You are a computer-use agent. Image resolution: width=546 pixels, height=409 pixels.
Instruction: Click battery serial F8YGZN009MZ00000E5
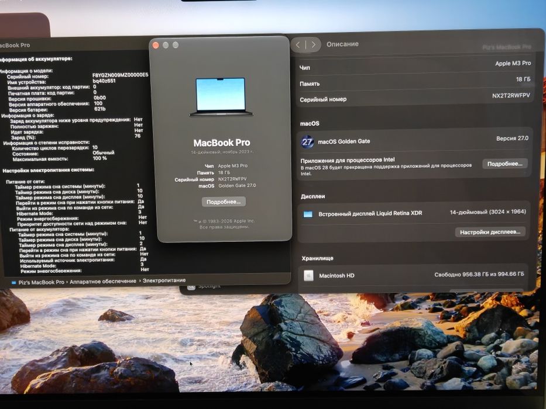click(x=120, y=75)
